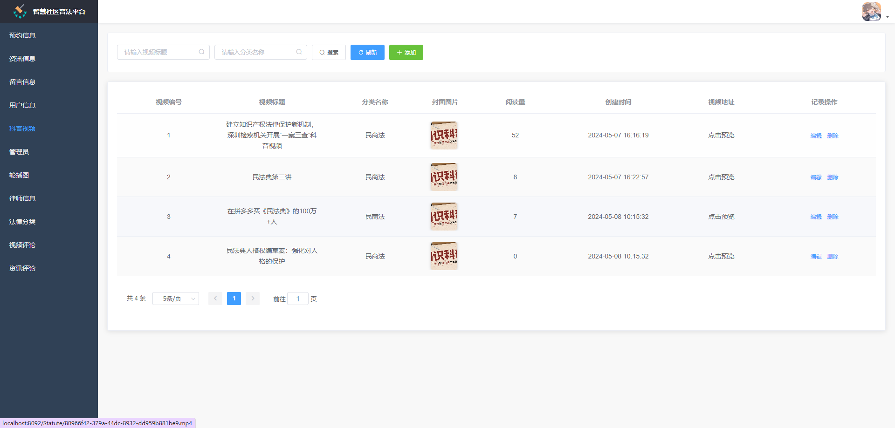Preview video 1 via 点击预览

click(x=721, y=136)
